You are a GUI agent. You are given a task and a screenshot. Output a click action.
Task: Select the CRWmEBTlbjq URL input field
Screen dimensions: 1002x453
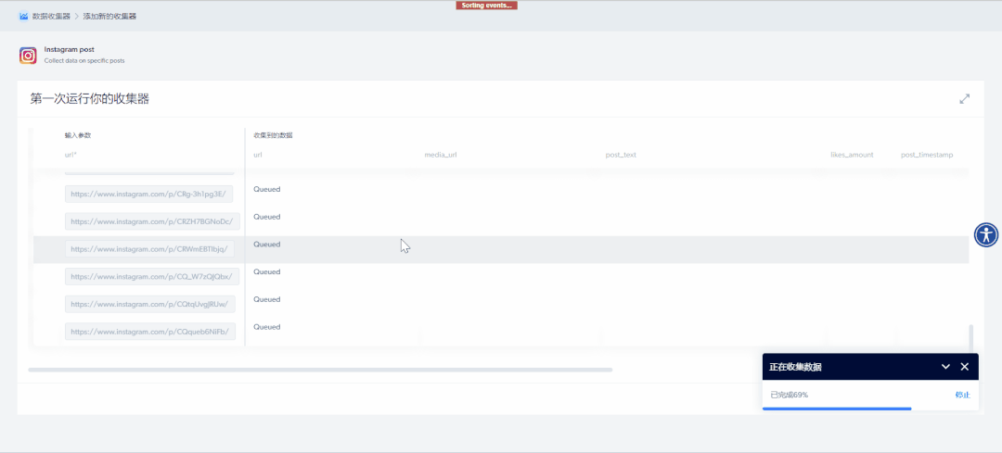click(149, 249)
